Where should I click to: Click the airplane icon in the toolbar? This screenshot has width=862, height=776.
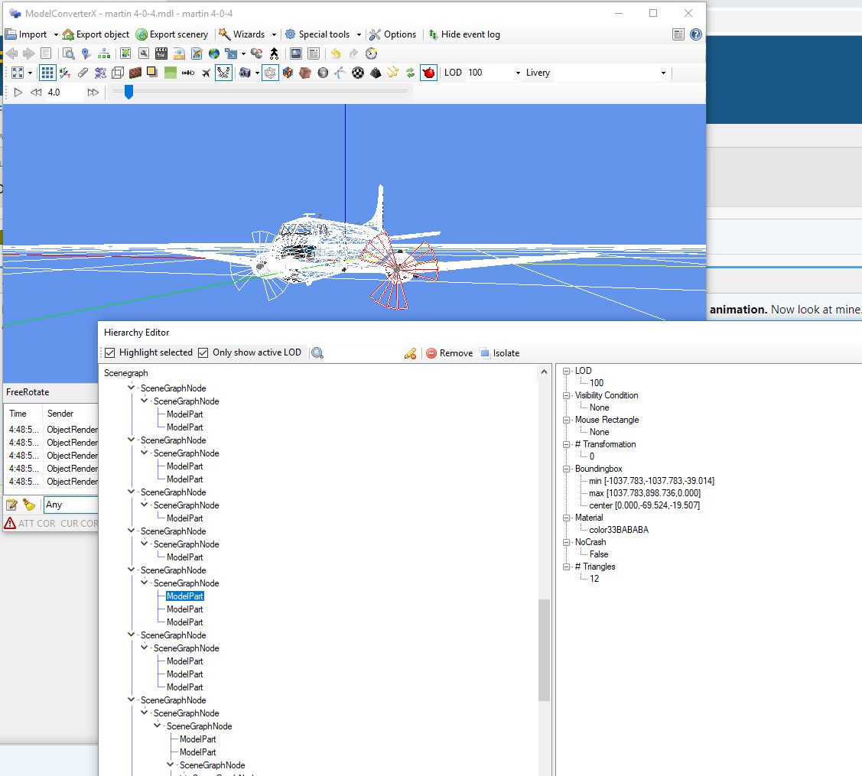(206, 73)
